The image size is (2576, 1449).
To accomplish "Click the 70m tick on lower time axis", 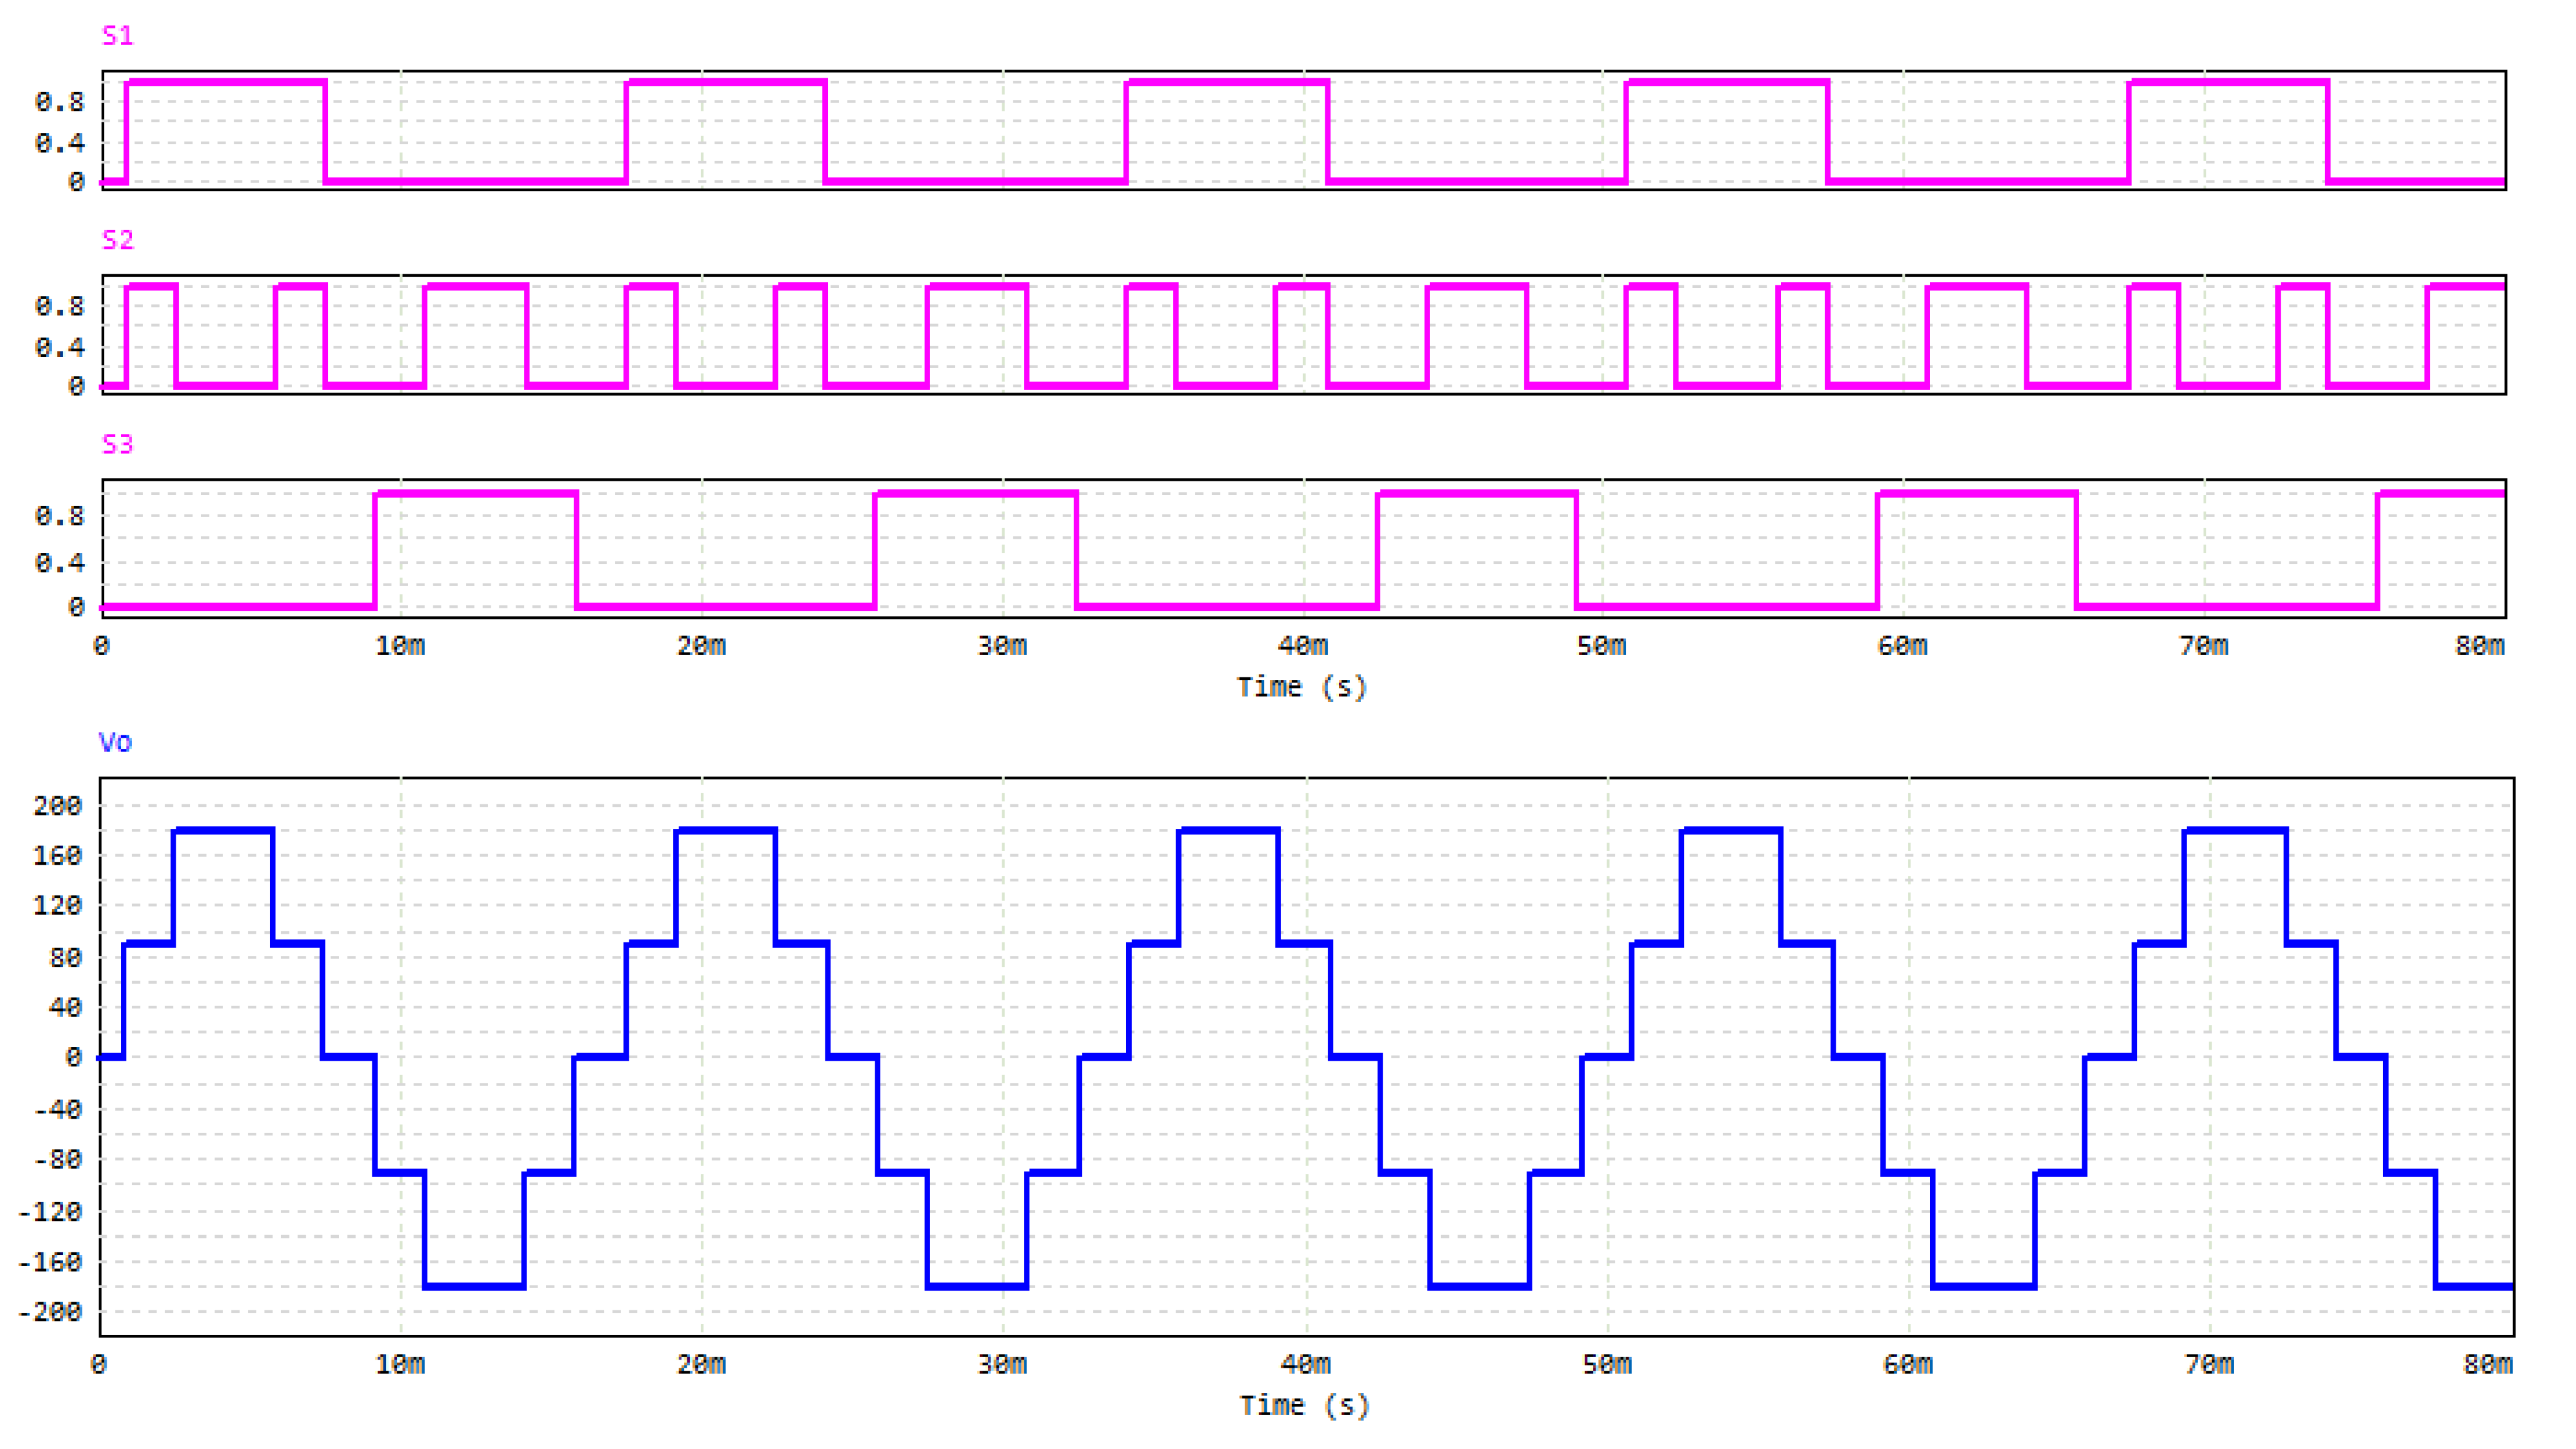I will [x=2208, y=1364].
